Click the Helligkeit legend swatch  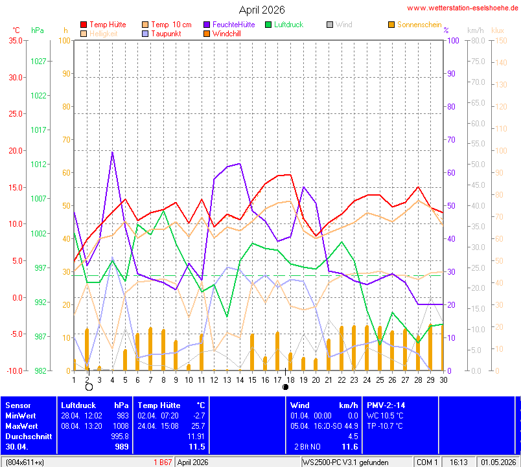84,34
